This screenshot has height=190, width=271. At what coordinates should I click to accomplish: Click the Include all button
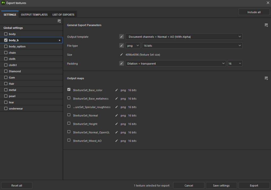tap(254, 12)
